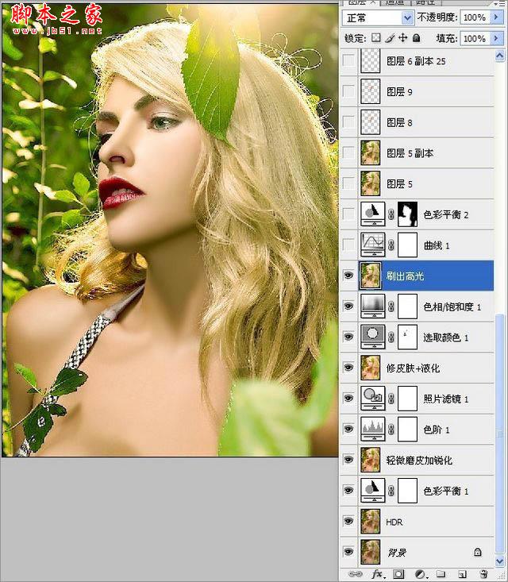Hide the 色阶 1 layer
508x582 pixels.
(348, 429)
